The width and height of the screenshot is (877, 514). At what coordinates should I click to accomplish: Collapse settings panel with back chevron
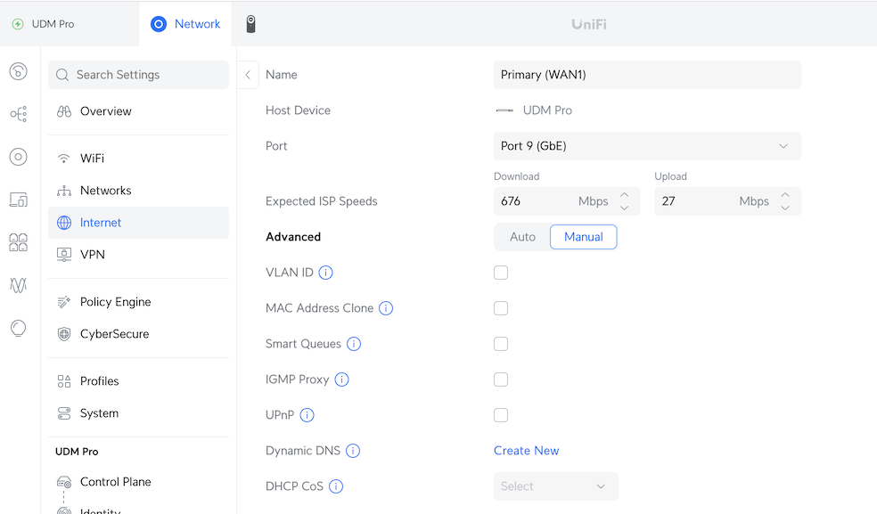coord(248,75)
